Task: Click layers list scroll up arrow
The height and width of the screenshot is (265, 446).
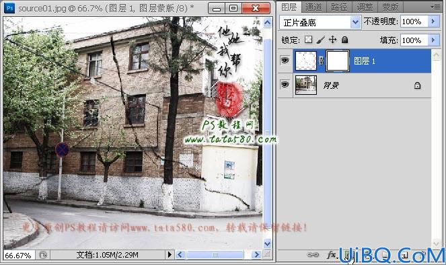Action: 436,55
